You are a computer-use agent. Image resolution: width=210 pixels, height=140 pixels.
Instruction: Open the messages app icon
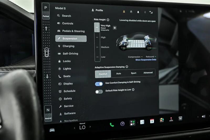pyautogui.click(x=180, y=118)
